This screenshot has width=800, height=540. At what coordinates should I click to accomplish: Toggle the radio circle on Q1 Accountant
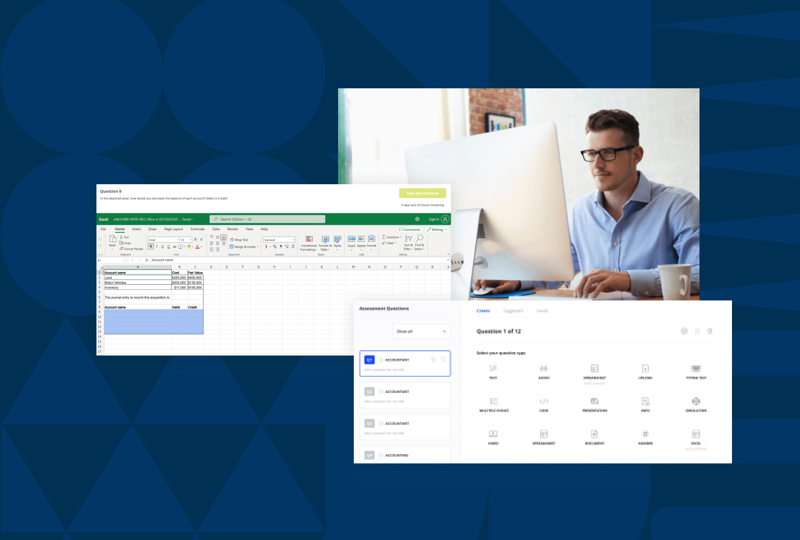tap(381, 360)
